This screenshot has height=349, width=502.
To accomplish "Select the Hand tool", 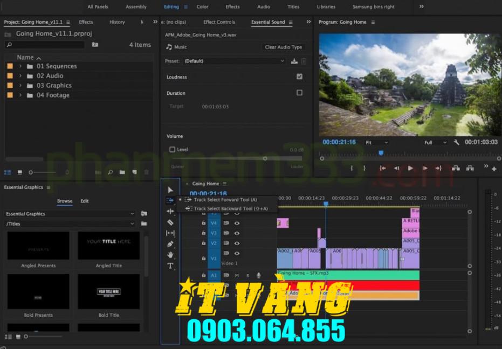I will pyautogui.click(x=170, y=254).
